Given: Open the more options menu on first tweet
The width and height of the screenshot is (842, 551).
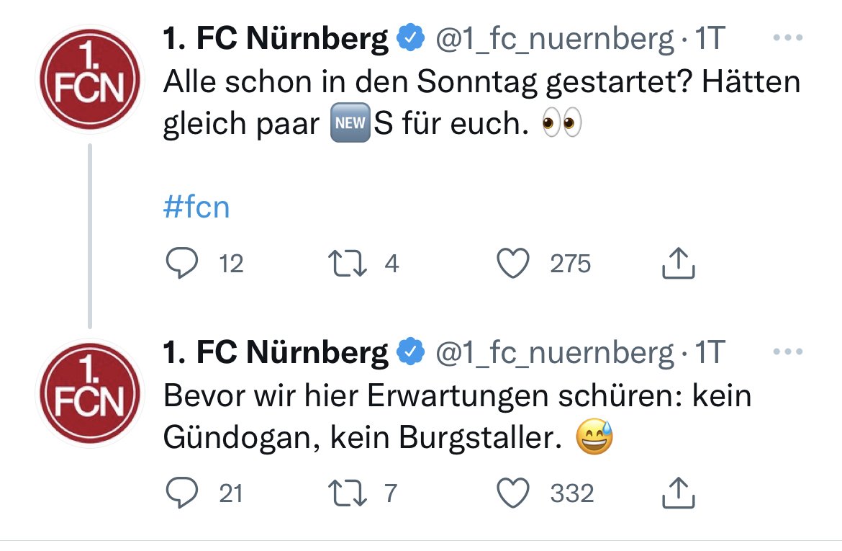Looking at the screenshot, I should pos(788,37).
